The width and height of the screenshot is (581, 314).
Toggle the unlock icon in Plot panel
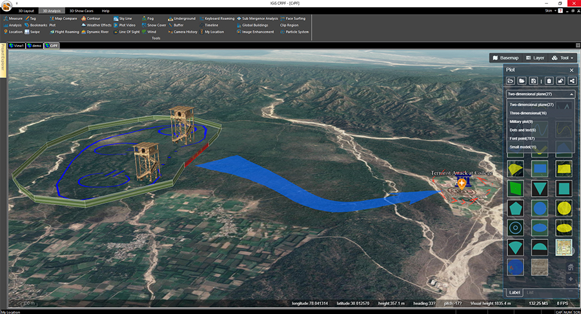point(560,81)
